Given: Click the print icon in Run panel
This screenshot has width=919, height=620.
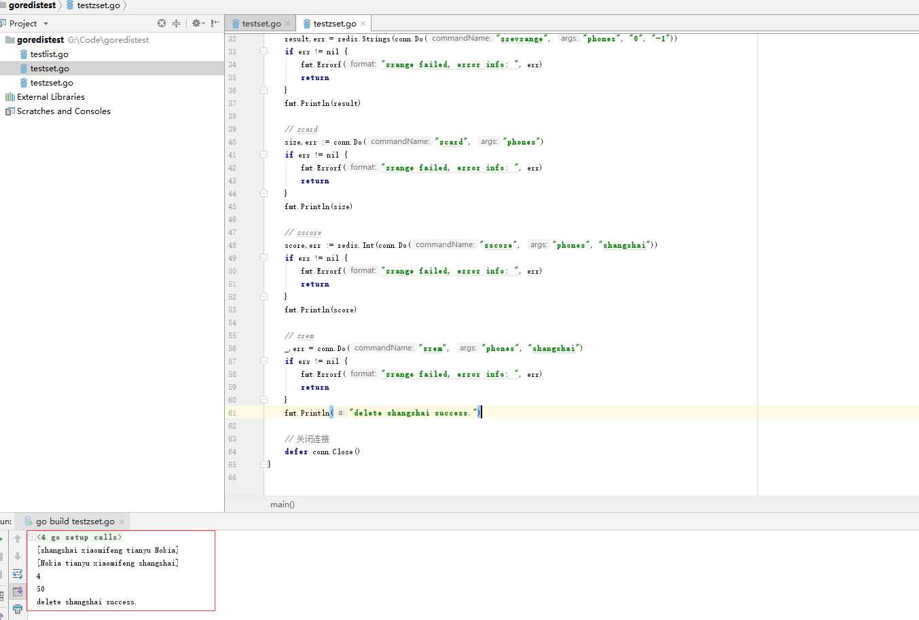Looking at the screenshot, I should [x=18, y=609].
